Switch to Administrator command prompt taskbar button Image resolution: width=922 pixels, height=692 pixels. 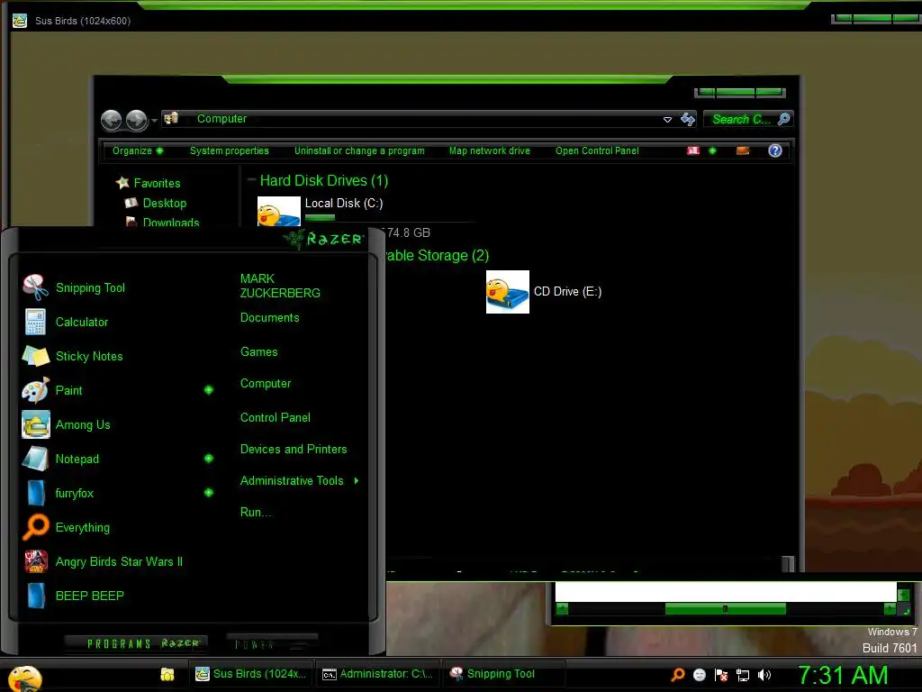pyautogui.click(x=378, y=674)
